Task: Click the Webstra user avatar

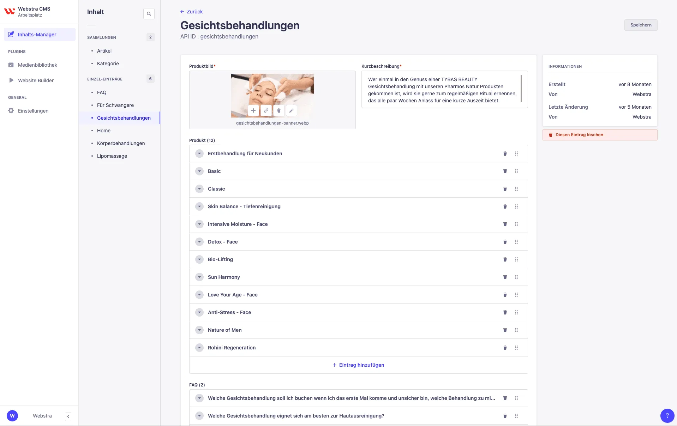Action: [x=12, y=416]
